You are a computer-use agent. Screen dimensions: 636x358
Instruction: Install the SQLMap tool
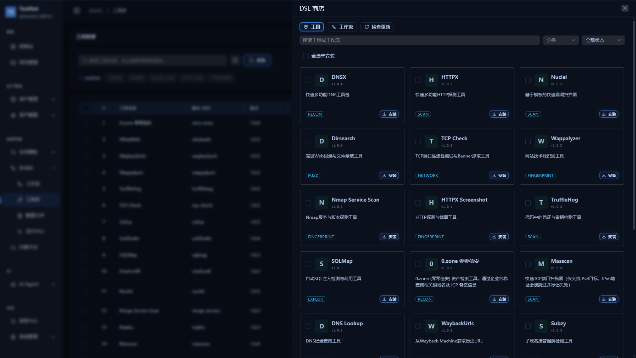click(x=389, y=299)
